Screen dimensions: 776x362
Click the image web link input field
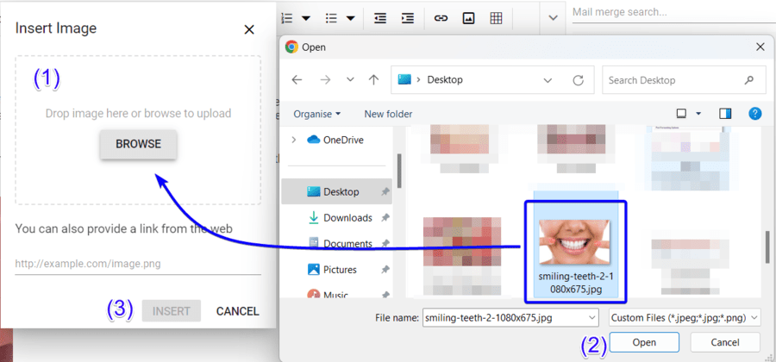click(138, 264)
